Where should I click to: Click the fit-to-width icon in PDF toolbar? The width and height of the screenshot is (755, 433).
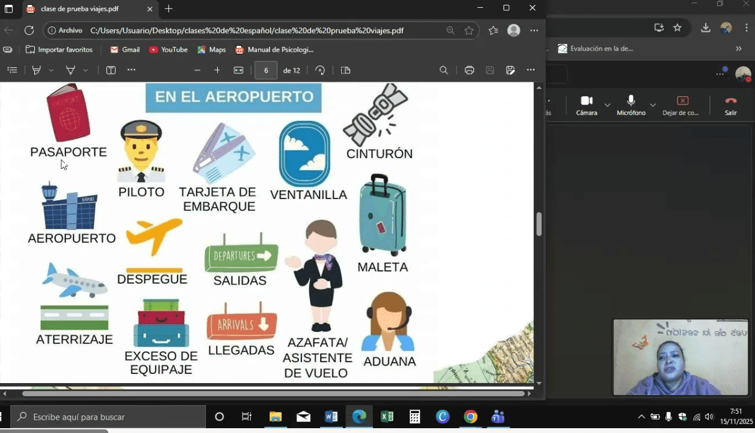[238, 70]
